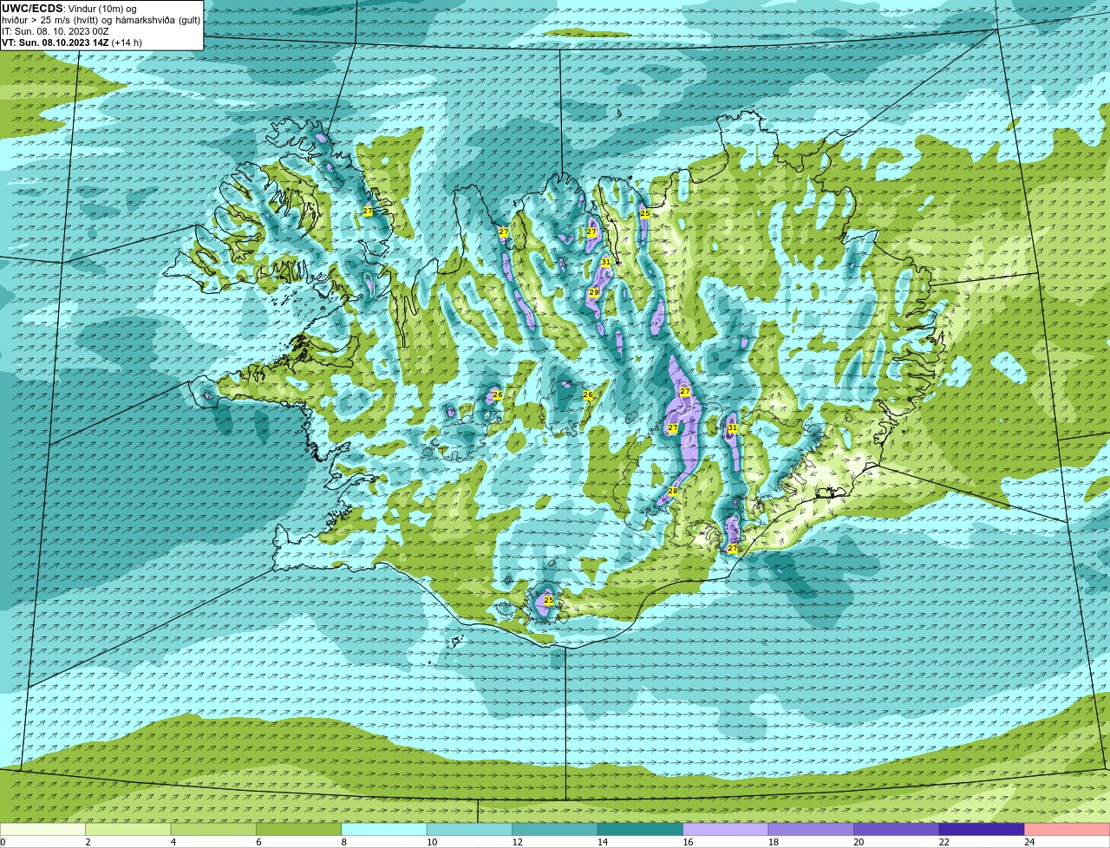Image resolution: width=1110 pixels, height=848 pixels.
Task: Click the legend tick label '14'
Action: 602,842
